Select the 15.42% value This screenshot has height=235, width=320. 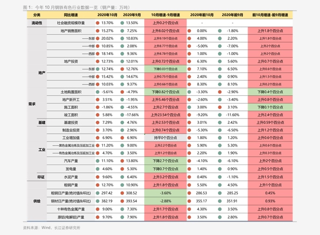(x=108, y=77)
